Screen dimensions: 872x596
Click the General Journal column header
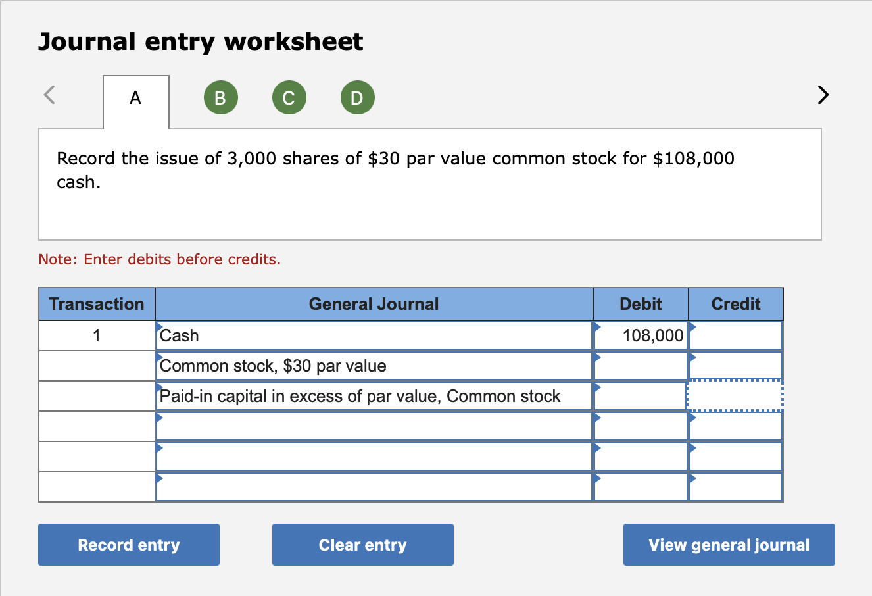coord(374,304)
